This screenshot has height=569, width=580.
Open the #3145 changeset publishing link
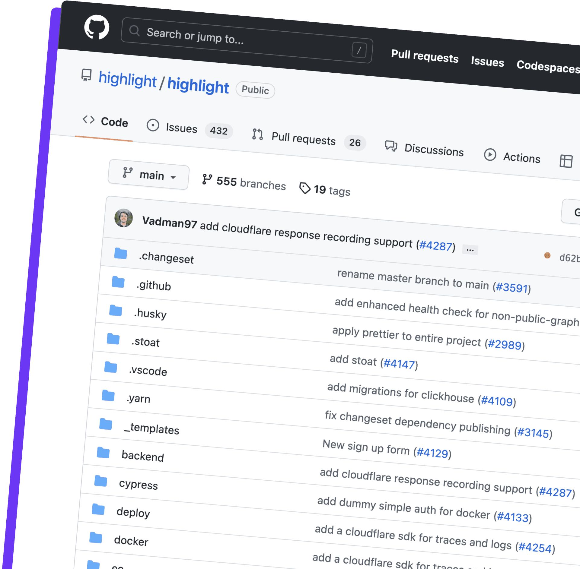click(x=533, y=433)
